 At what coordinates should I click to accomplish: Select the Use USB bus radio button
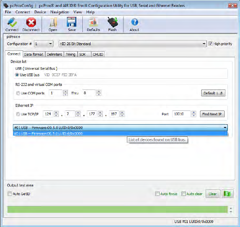click(x=17, y=75)
